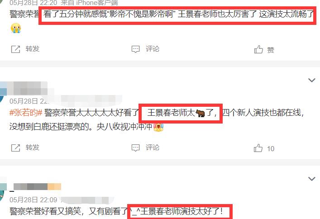The width and height of the screenshot is (320, 219).
Task: Open the #张若昀# hashtag link
Action: pos(26,113)
